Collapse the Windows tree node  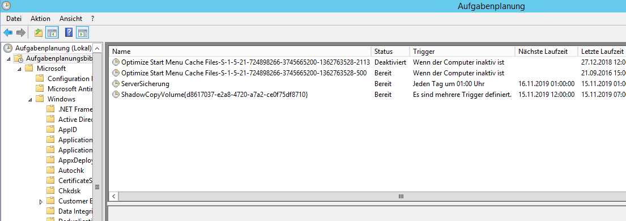click(x=31, y=100)
